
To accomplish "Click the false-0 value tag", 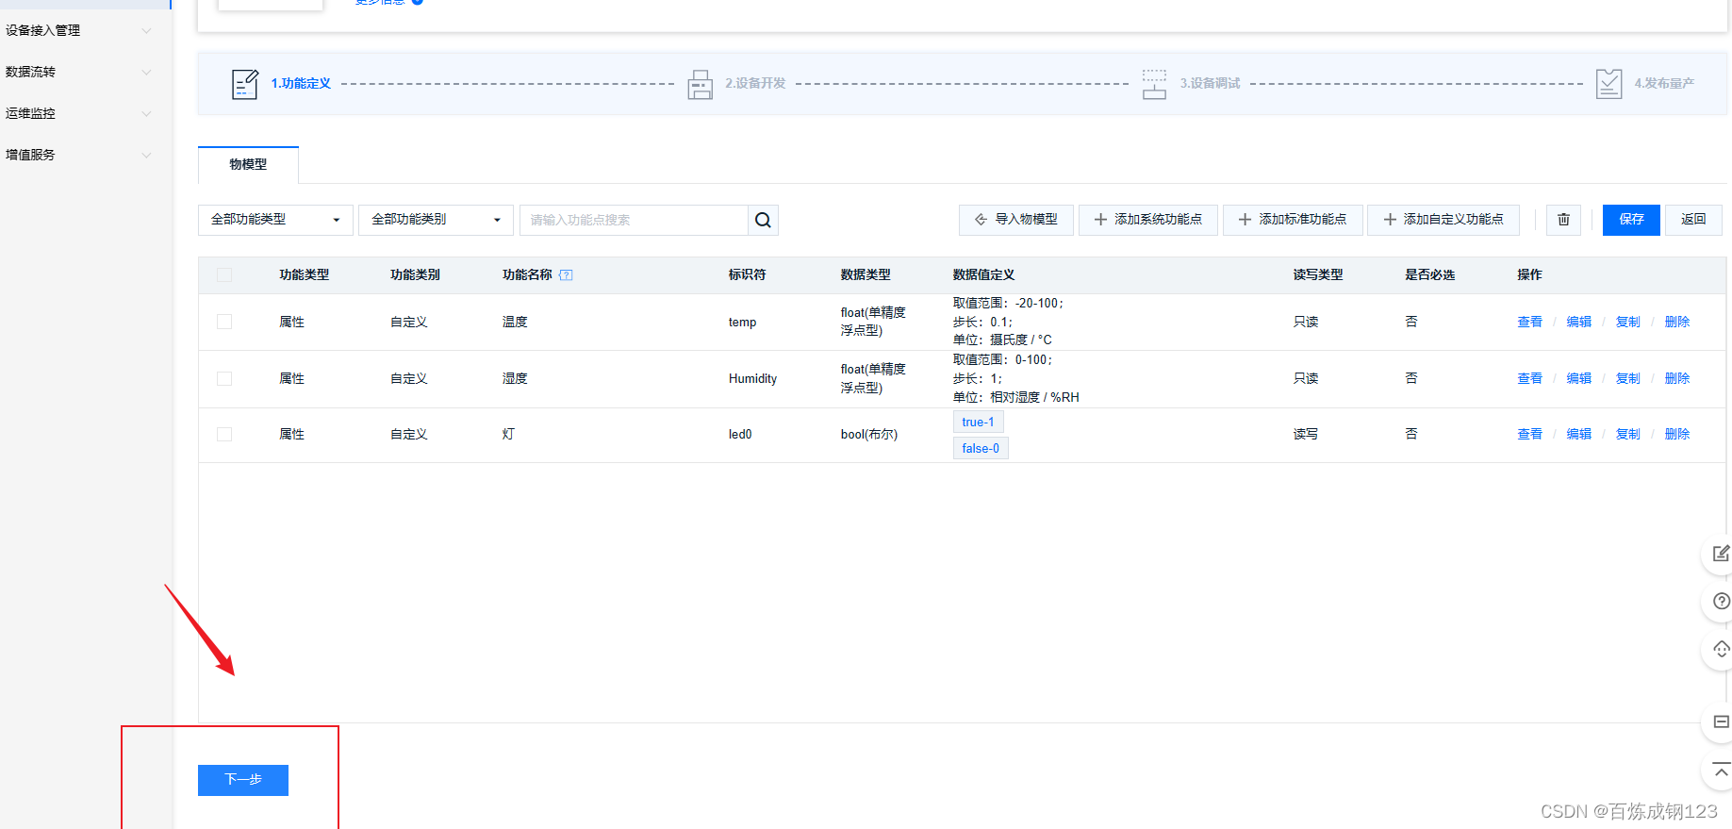I will pos(981,448).
